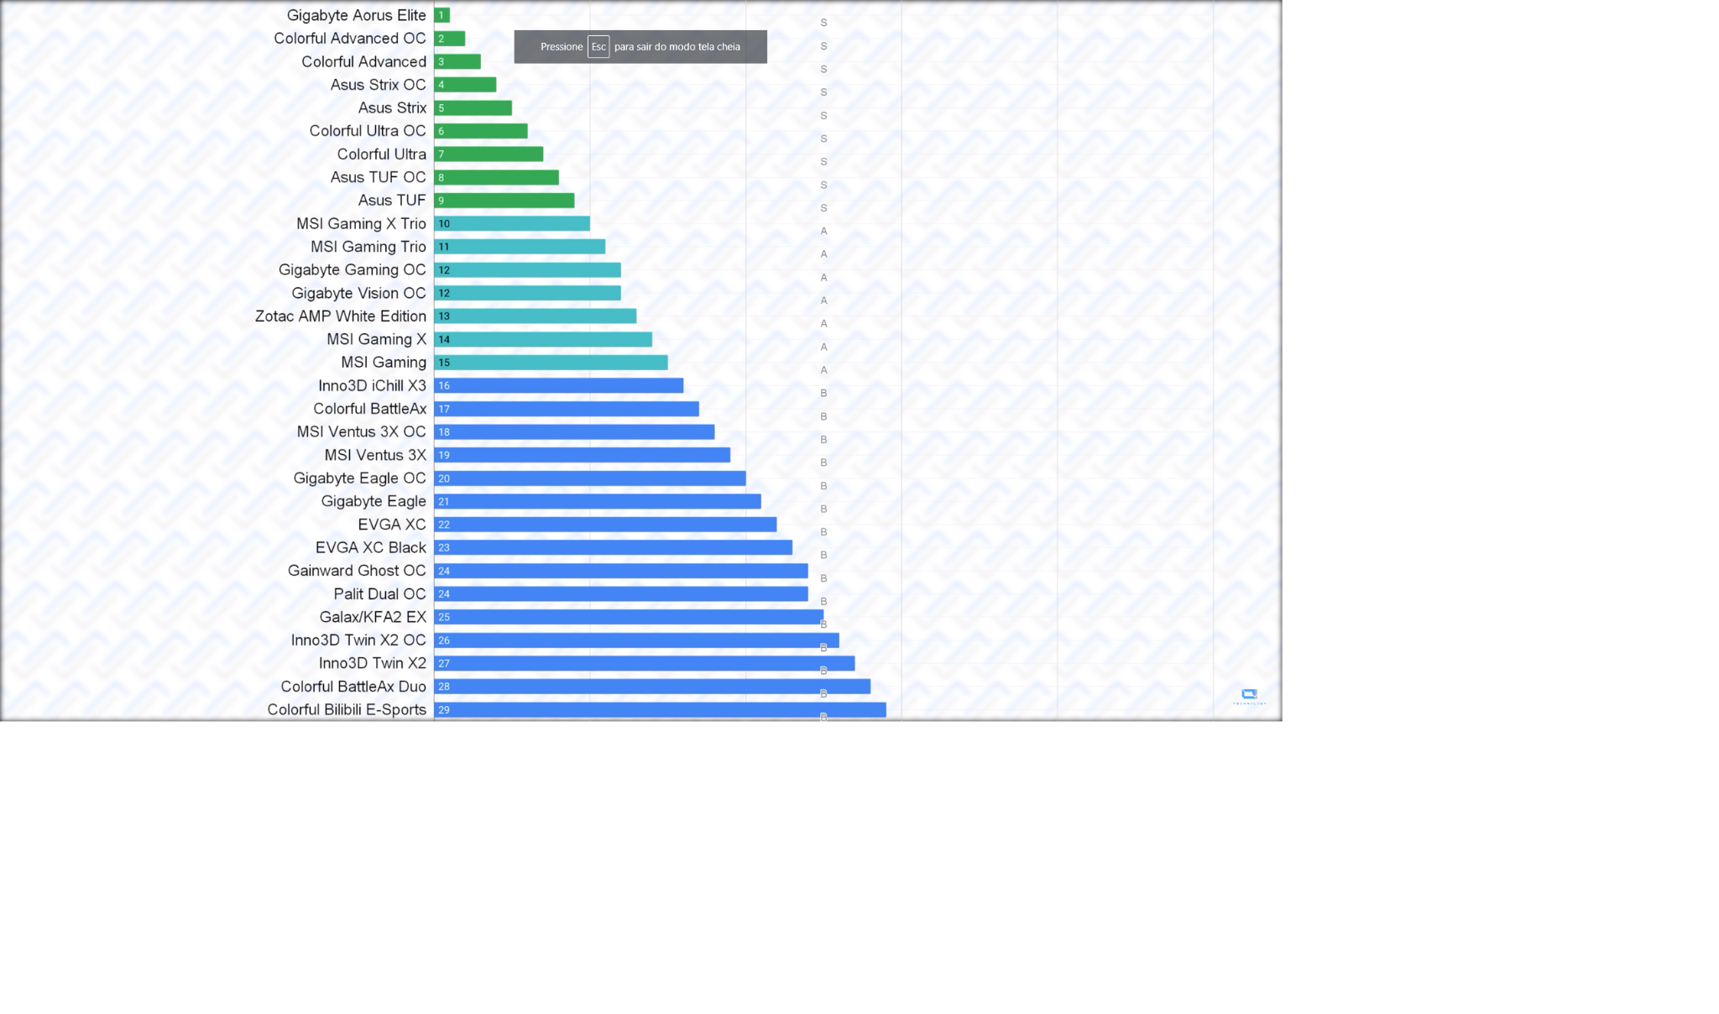Image resolution: width=1719 pixels, height=1014 pixels.
Task: Select the Gigabyte Vision OC label
Action: tap(359, 293)
